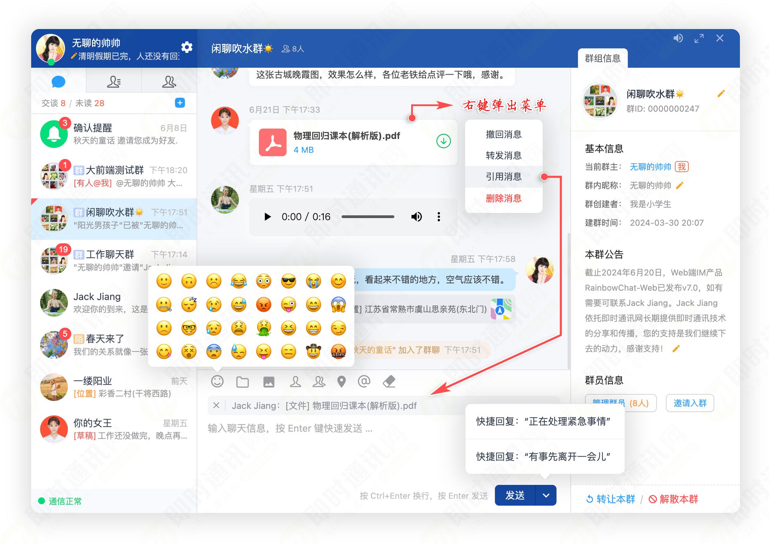Viewport: 769px width, 544px height.
Task: Switch to the contacts icon in sidebar
Action: 114,81
